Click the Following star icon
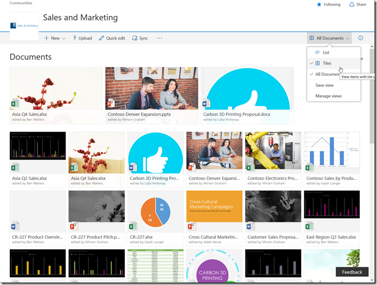The image size is (377, 285). point(319,4)
